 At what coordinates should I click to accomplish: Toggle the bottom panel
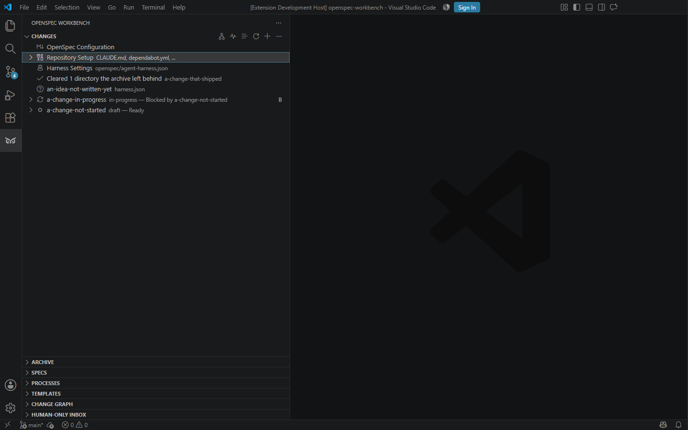click(589, 7)
